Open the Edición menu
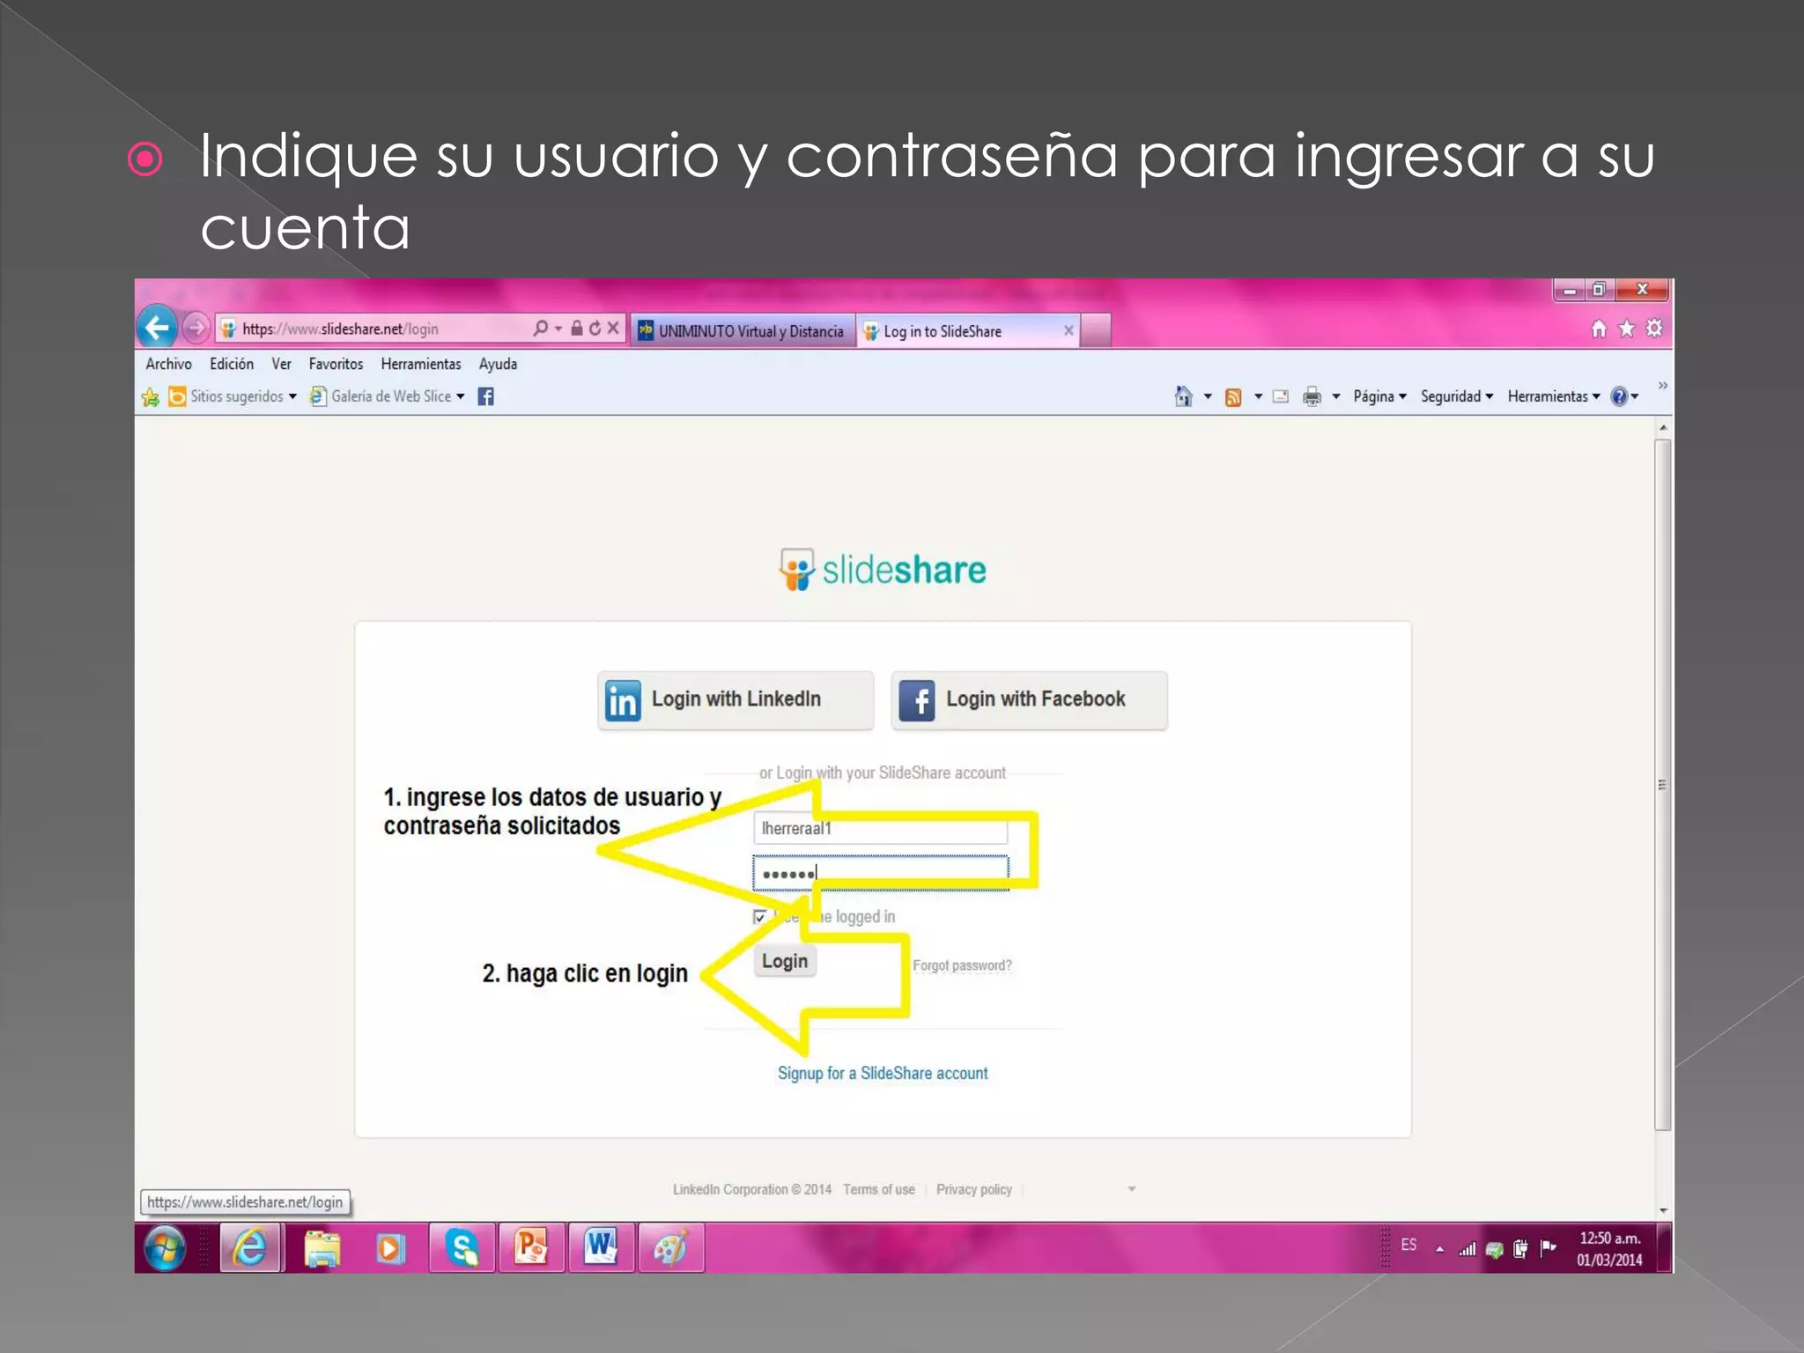The width and height of the screenshot is (1804, 1353). [232, 364]
